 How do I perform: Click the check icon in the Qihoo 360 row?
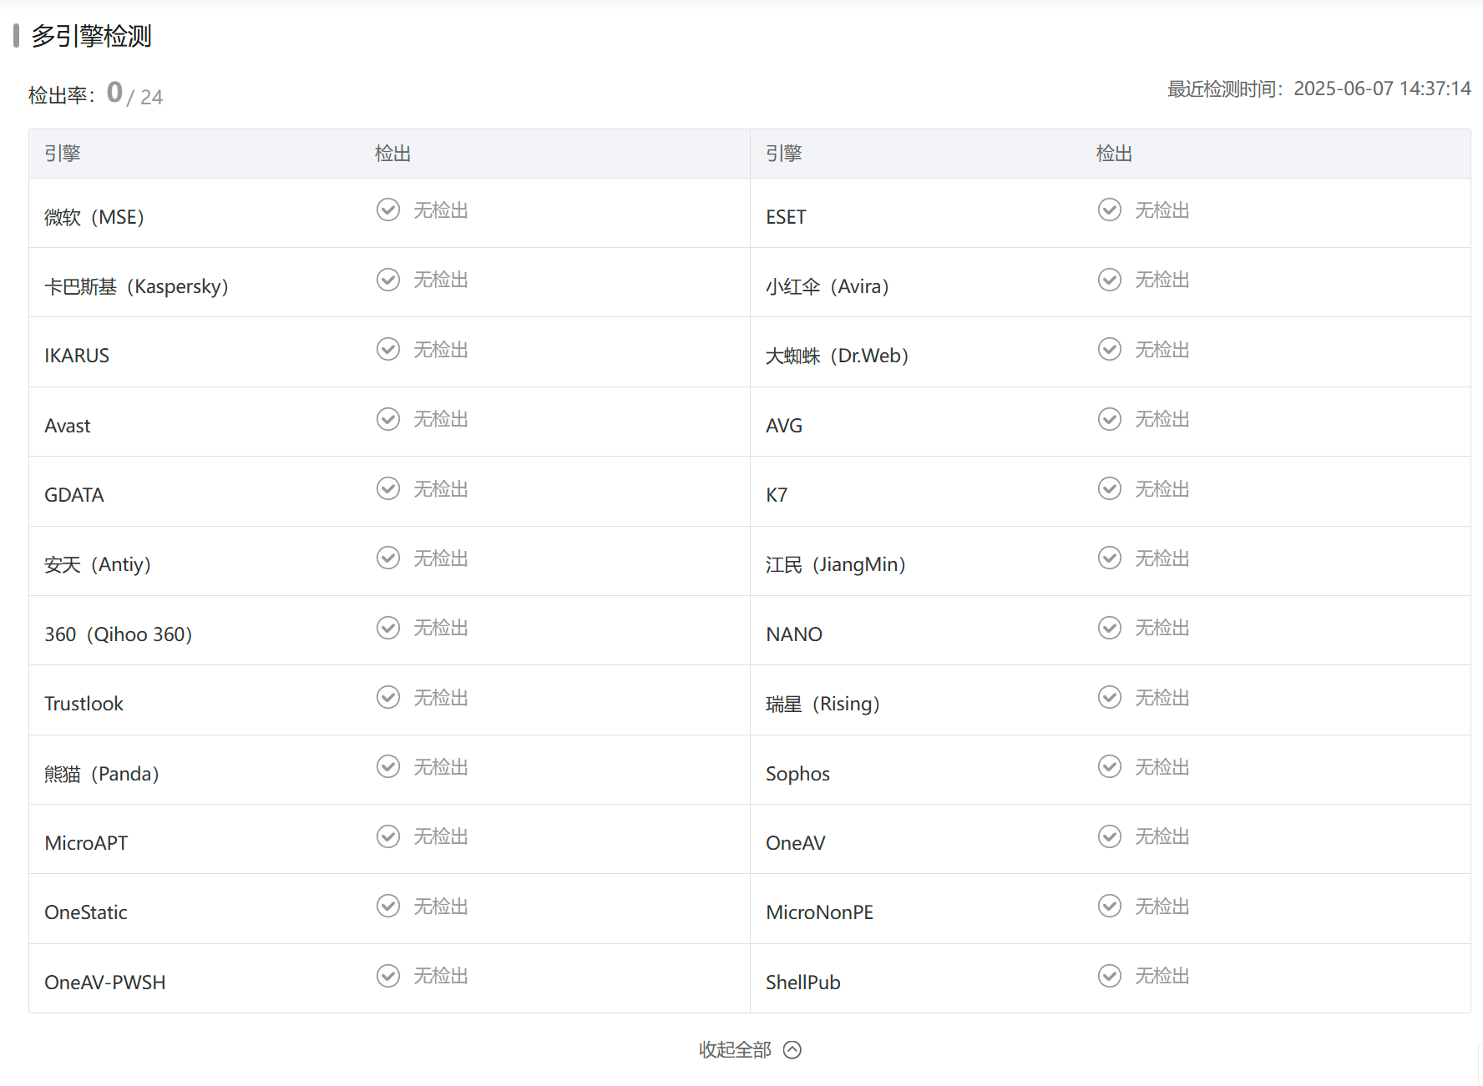click(x=388, y=628)
